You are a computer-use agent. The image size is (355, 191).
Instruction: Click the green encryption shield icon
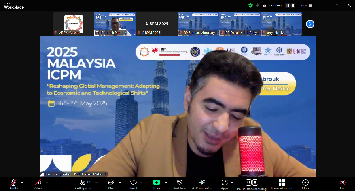coord(250,5)
